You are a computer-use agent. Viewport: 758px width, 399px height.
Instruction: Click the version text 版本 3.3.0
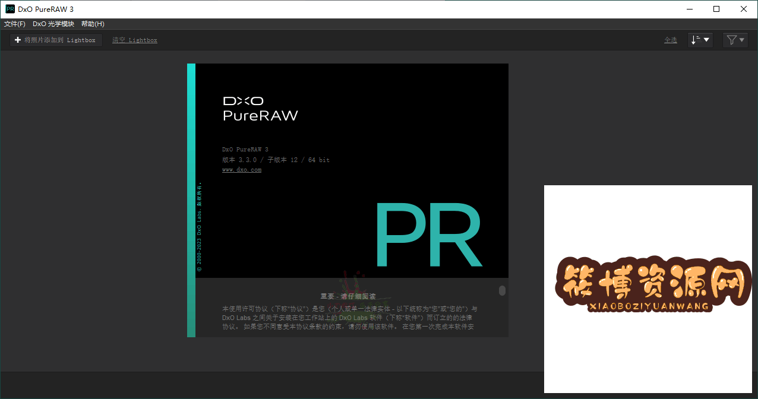[239, 160]
